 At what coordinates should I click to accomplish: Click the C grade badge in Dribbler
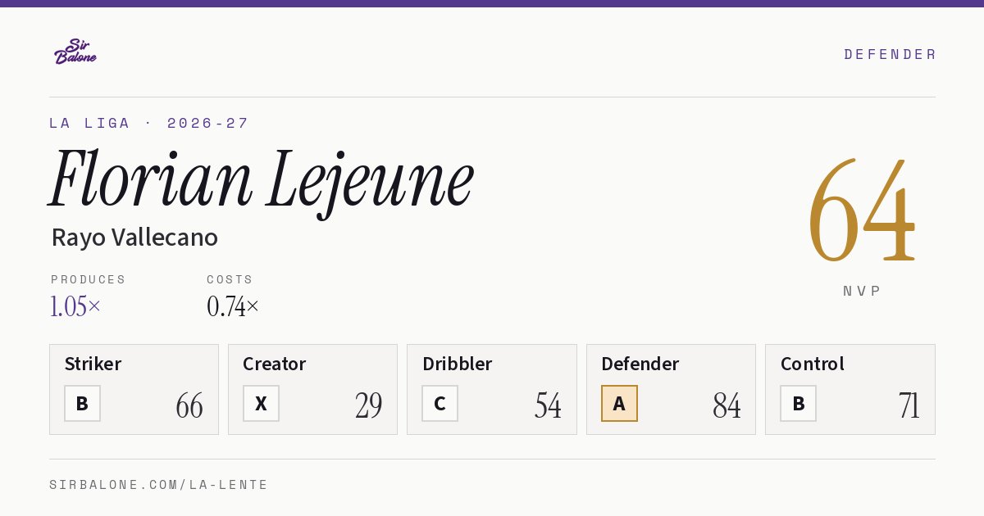click(440, 403)
